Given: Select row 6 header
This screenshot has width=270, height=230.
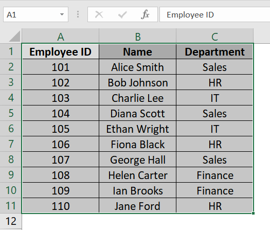Looking at the screenshot, I should coord(11,129).
